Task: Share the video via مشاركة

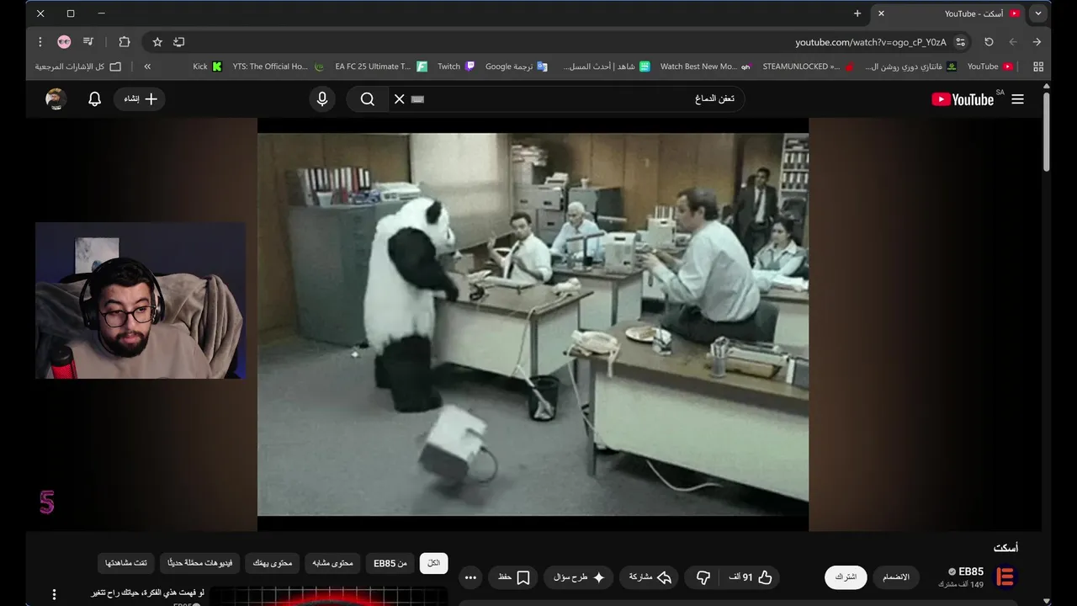Action: [650, 577]
